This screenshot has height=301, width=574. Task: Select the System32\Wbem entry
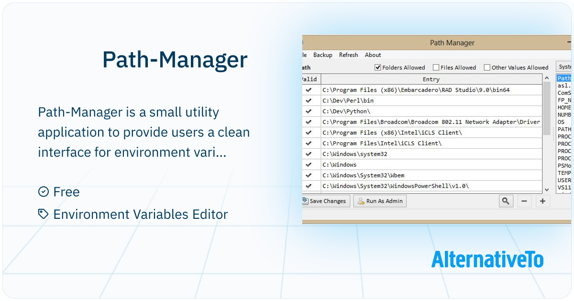pyautogui.click(x=431, y=175)
